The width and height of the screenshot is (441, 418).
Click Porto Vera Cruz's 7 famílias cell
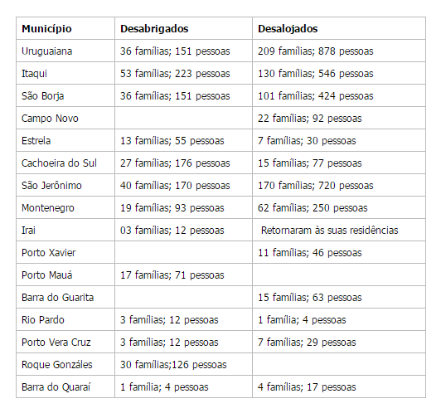point(339,343)
